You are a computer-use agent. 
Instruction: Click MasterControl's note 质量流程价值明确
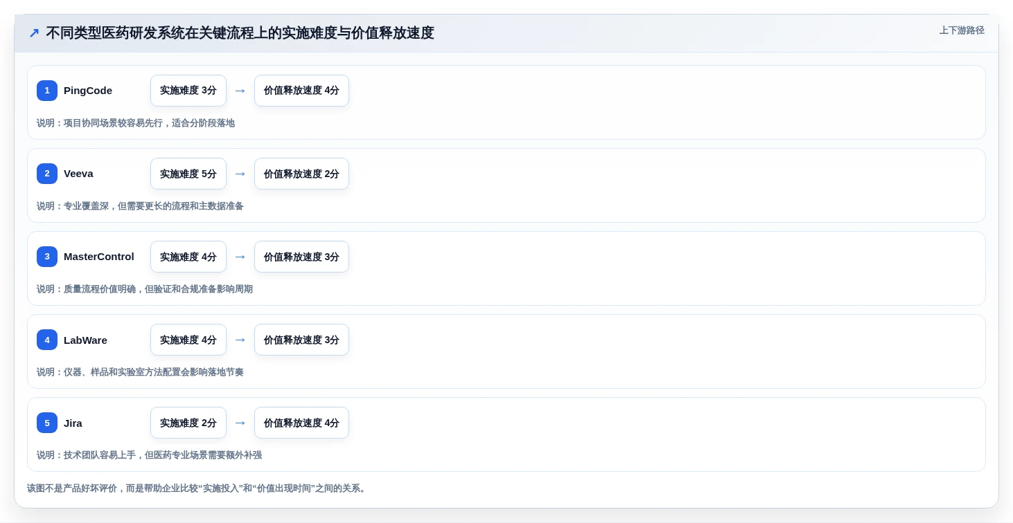pos(145,289)
